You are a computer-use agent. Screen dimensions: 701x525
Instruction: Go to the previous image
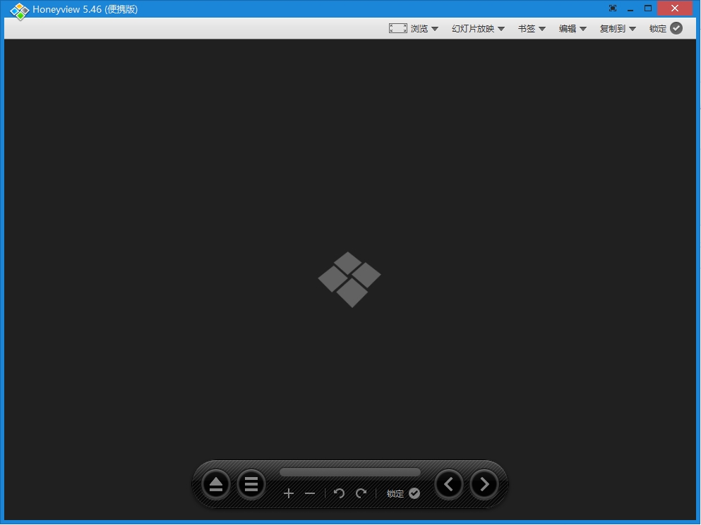449,484
